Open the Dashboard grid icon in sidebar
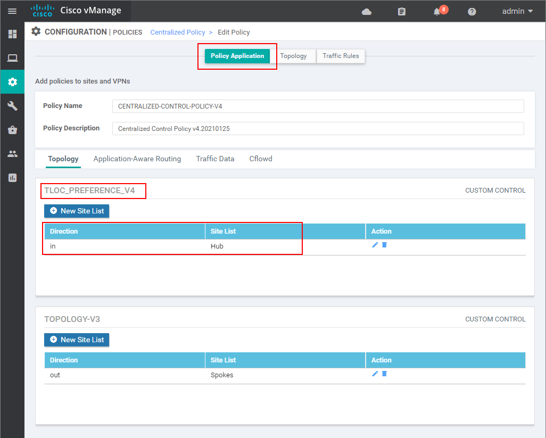 (x=12, y=34)
